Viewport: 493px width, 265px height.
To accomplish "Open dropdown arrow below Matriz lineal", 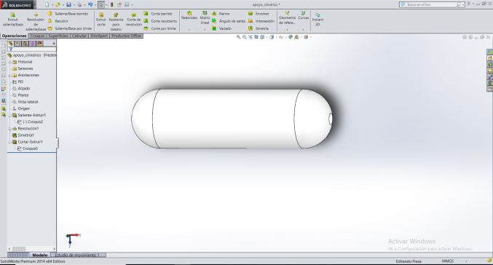I will click(205, 30).
